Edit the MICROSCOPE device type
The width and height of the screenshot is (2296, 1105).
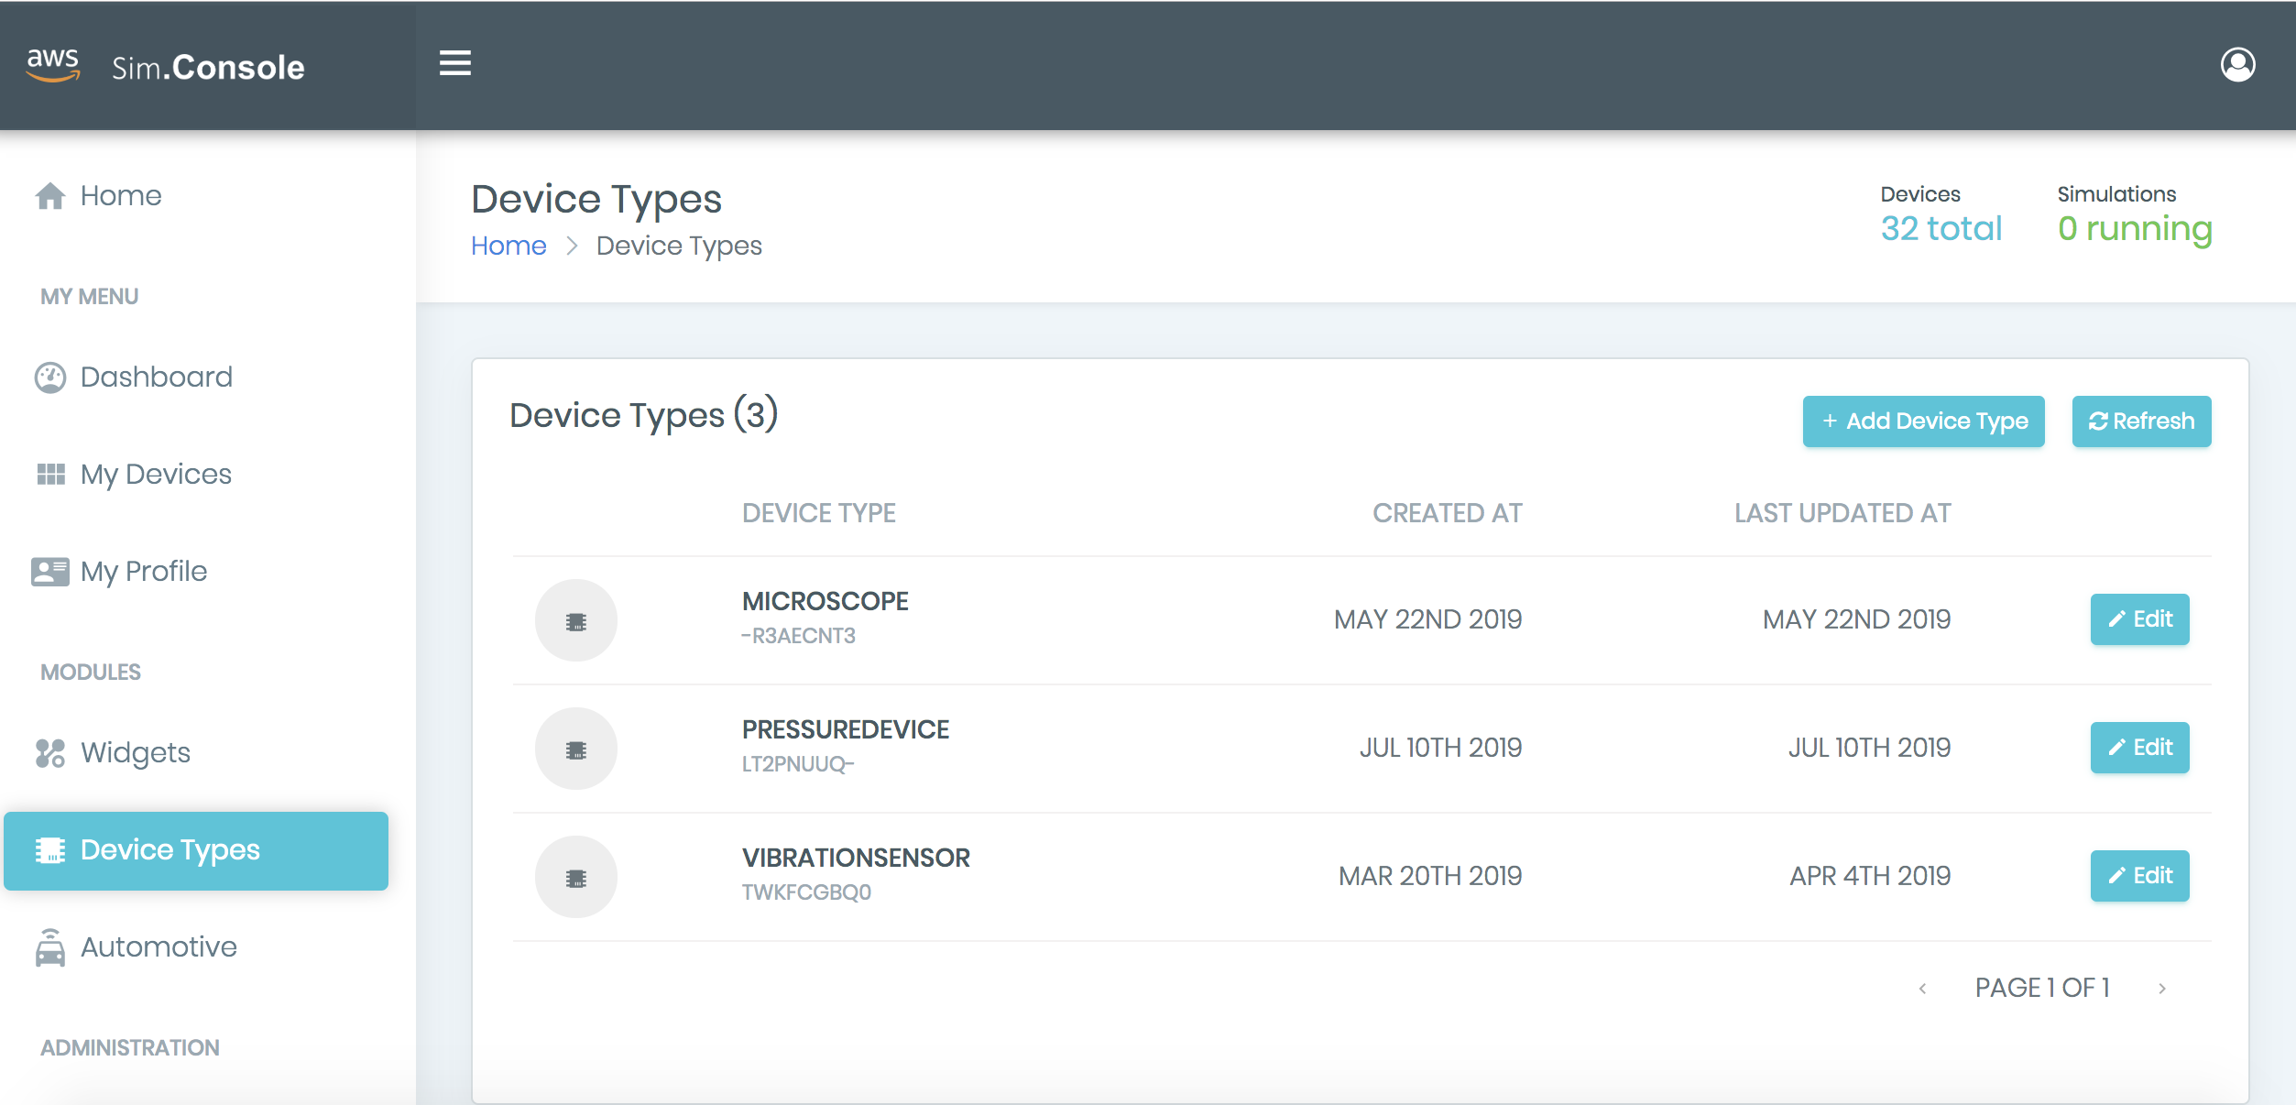[x=2140, y=619]
